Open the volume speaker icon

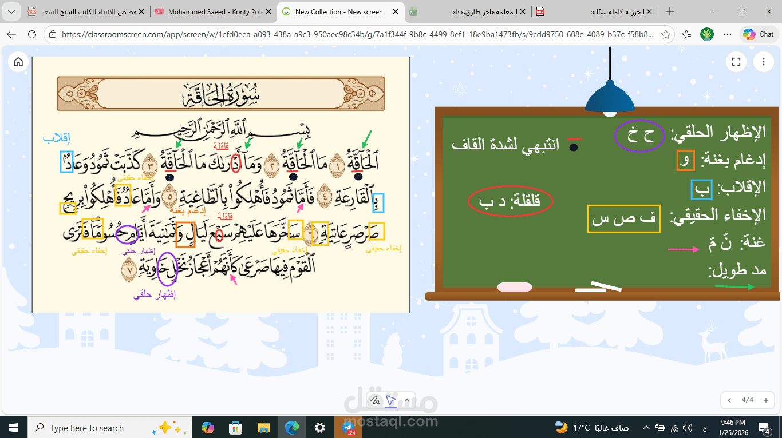(688, 428)
